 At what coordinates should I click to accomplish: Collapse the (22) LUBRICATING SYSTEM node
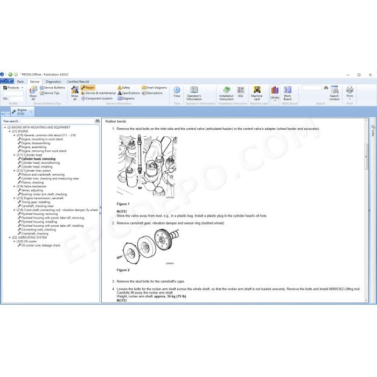(10, 238)
